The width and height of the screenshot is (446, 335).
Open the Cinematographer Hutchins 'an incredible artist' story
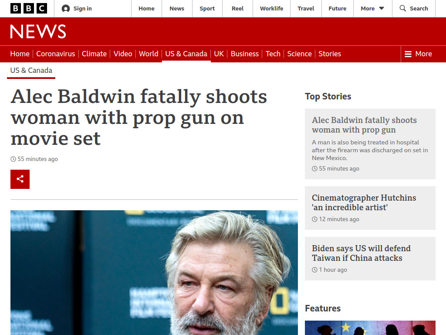364,202
